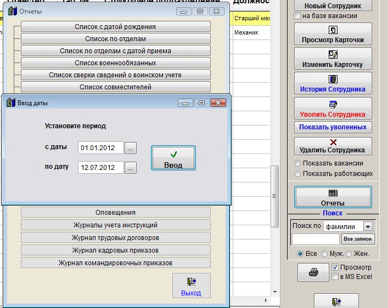Select 'Все' gender radio button
This screenshot has height=308, width=388.
pyautogui.click(x=300, y=254)
